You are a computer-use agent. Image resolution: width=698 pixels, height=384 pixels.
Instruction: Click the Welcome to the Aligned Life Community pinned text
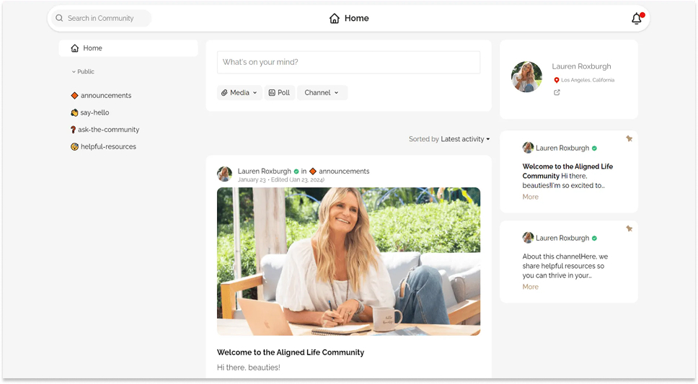[567, 171]
